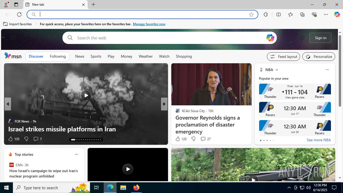Screen dimensions: 343x193
Task: Click the browser address bar
Action: (x=142, y=14)
